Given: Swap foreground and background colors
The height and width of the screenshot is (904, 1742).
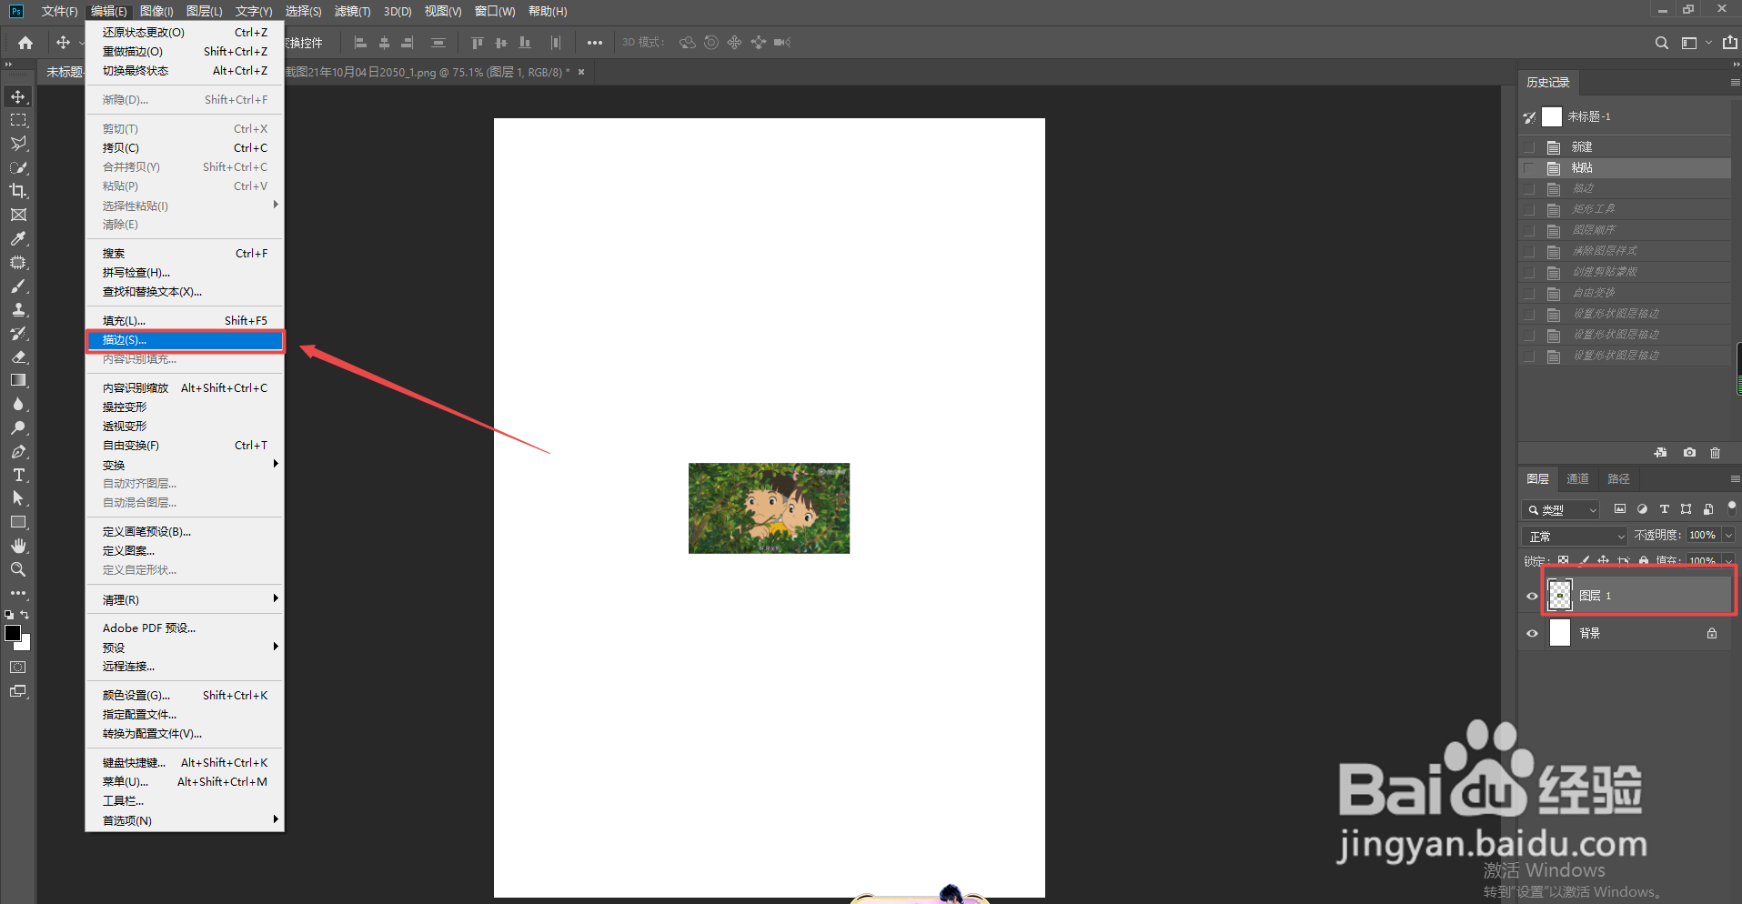Looking at the screenshot, I should (x=25, y=615).
